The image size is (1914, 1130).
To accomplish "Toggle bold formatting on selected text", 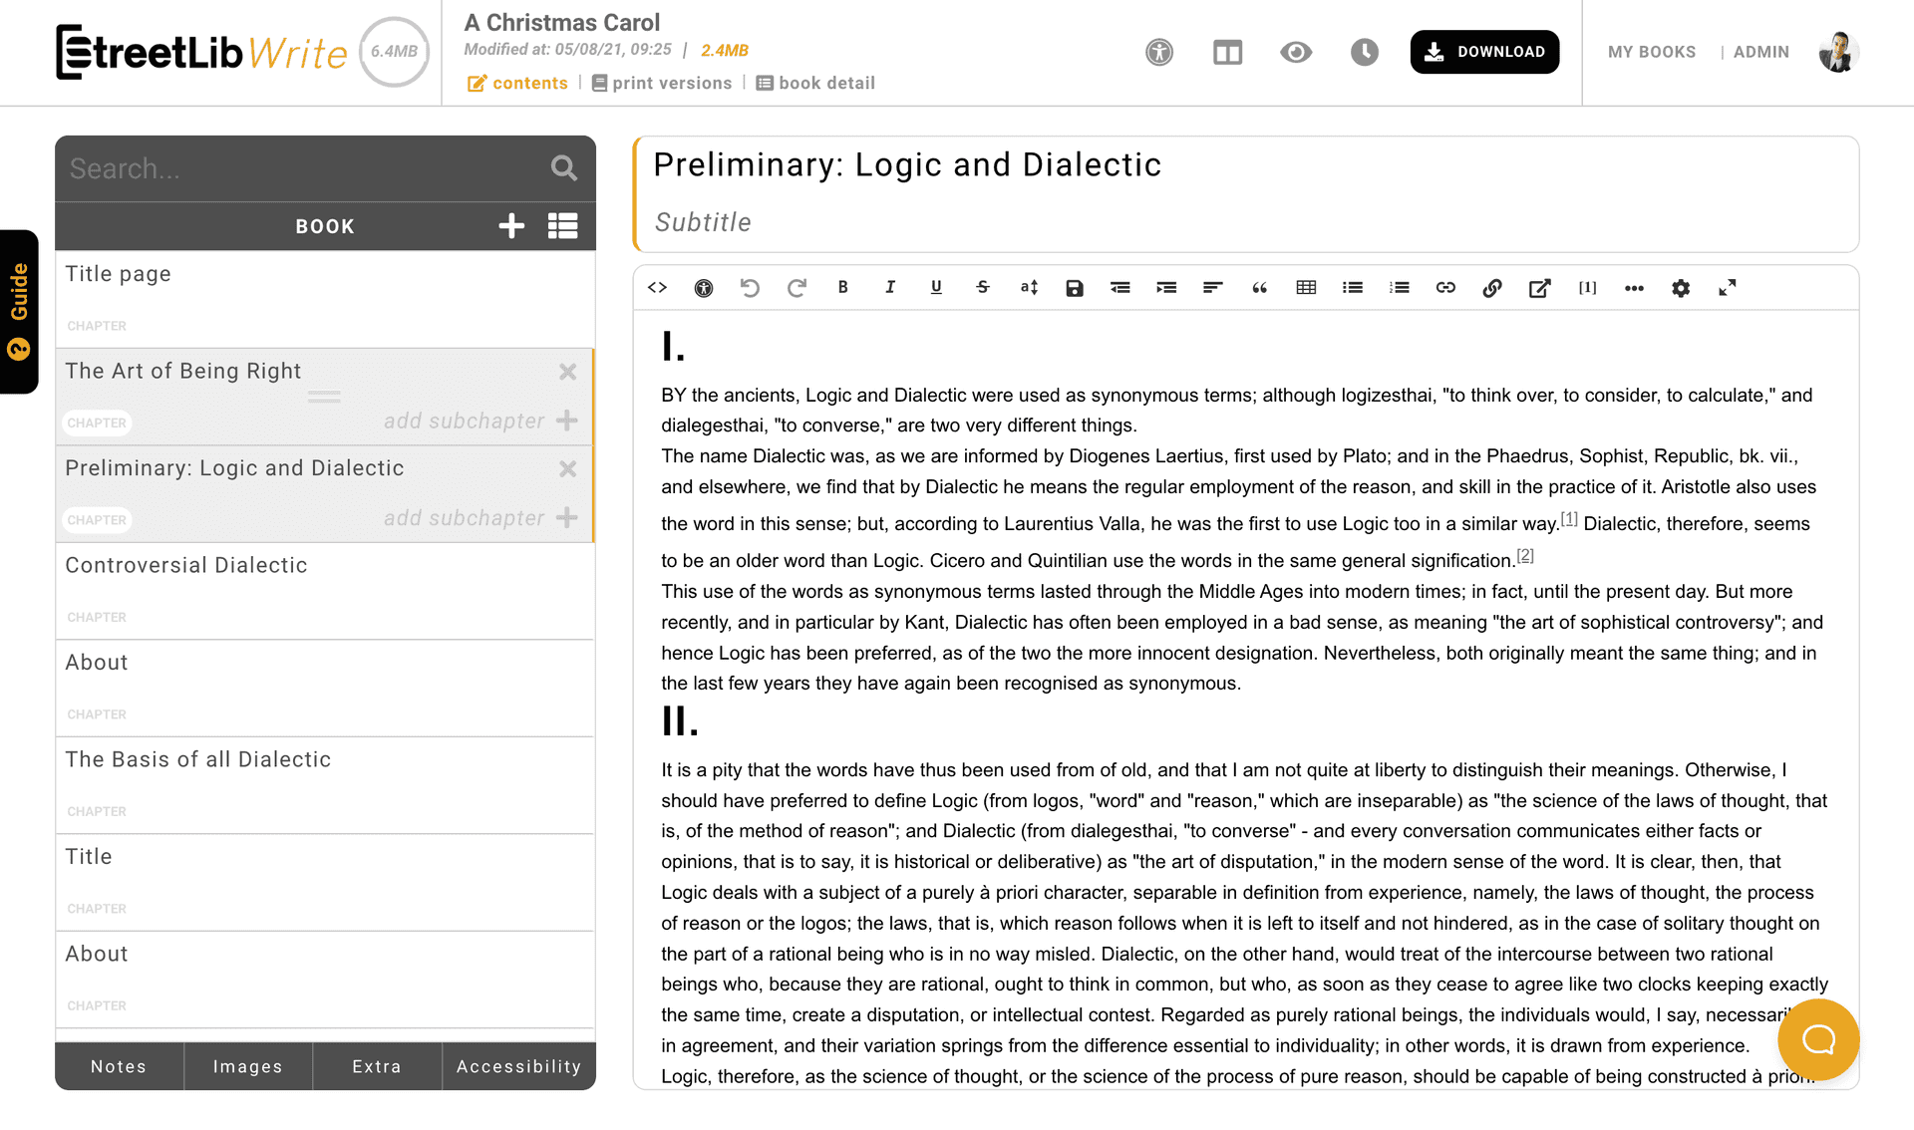I will 842,287.
